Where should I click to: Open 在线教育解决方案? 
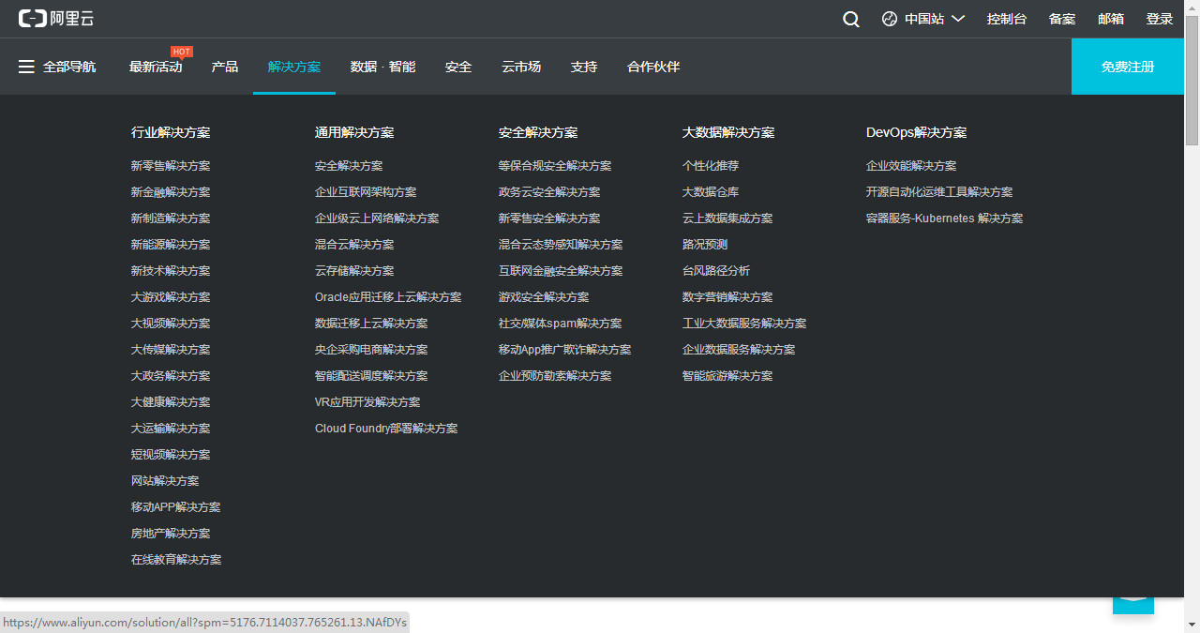pos(176,560)
